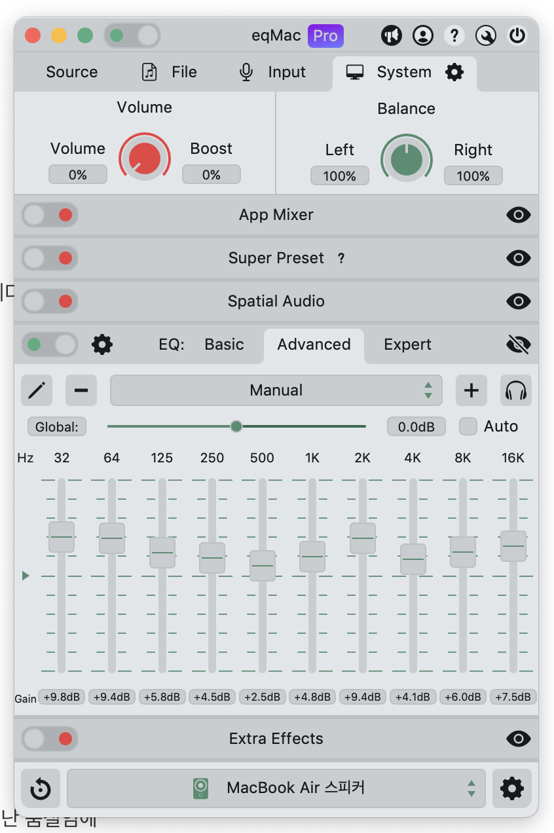Enable the App Mixer switch
554x833 pixels.
click(50, 215)
